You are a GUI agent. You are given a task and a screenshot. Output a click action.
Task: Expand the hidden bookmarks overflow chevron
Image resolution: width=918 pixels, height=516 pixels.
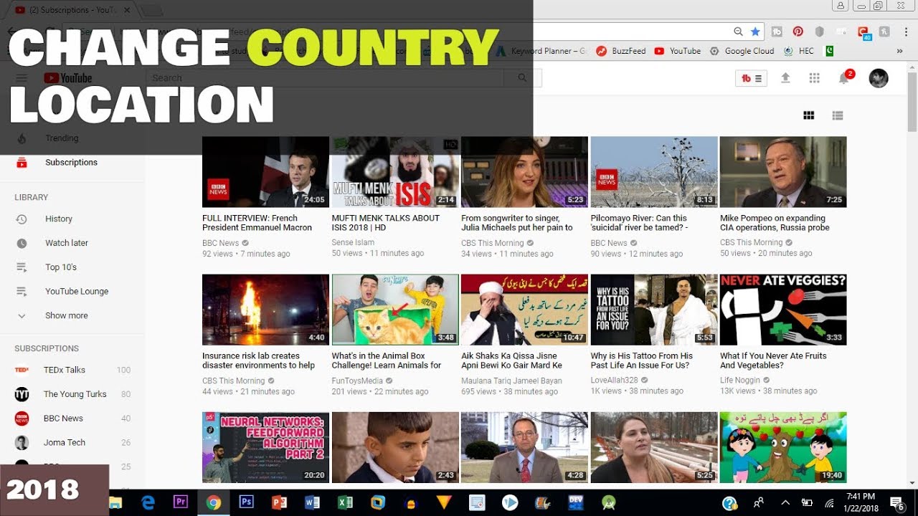coord(899,51)
